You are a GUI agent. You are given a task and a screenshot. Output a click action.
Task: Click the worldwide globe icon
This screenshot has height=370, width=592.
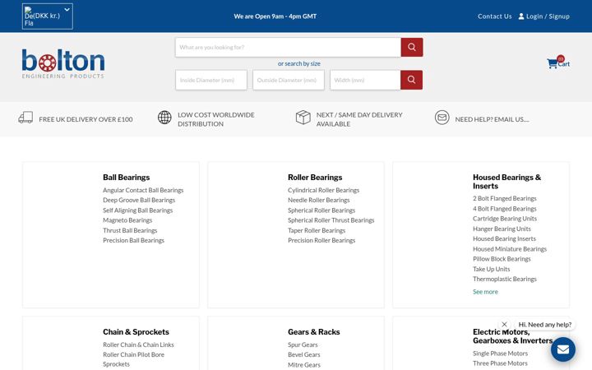pos(164,118)
